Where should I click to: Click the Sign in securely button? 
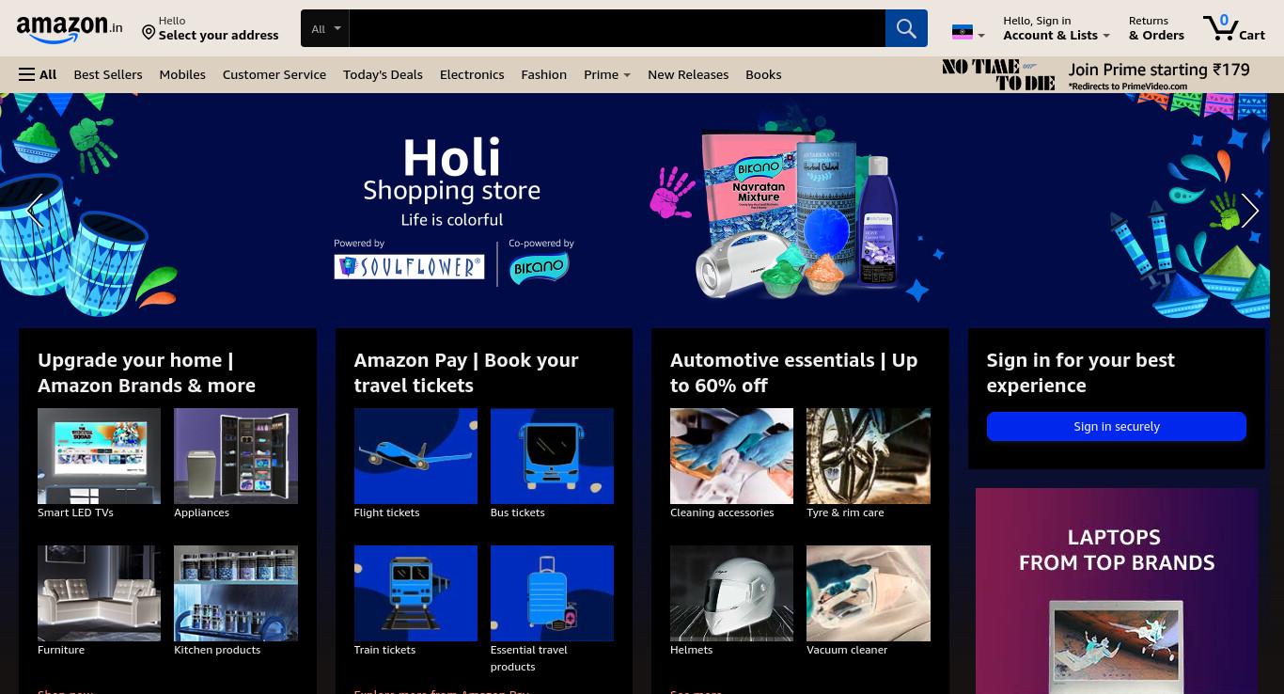(1117, 426)
